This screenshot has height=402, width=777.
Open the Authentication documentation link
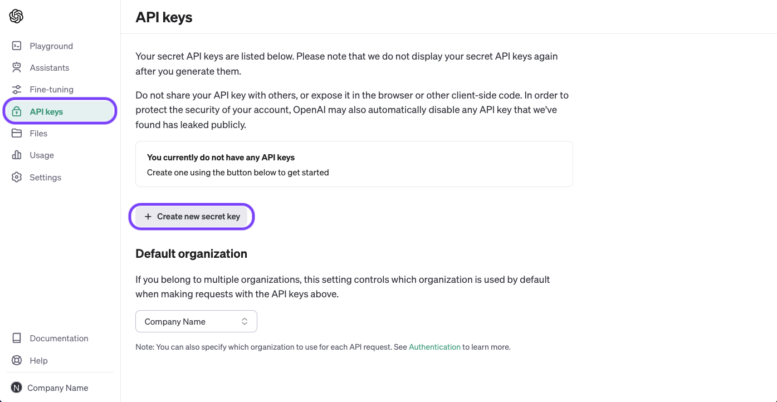(435, 346)
